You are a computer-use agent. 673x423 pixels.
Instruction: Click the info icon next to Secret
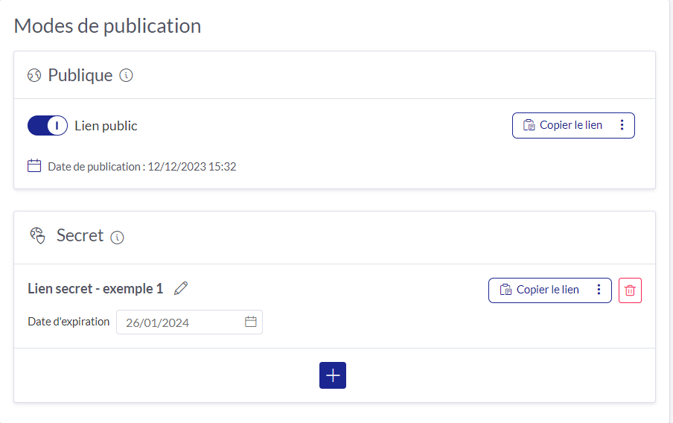(117, 238)
